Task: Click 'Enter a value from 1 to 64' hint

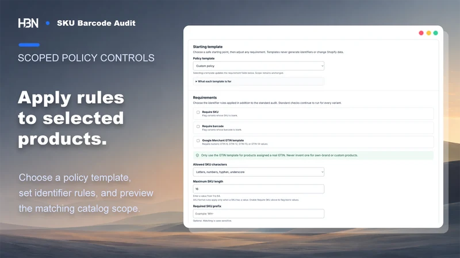Action: 206,196
